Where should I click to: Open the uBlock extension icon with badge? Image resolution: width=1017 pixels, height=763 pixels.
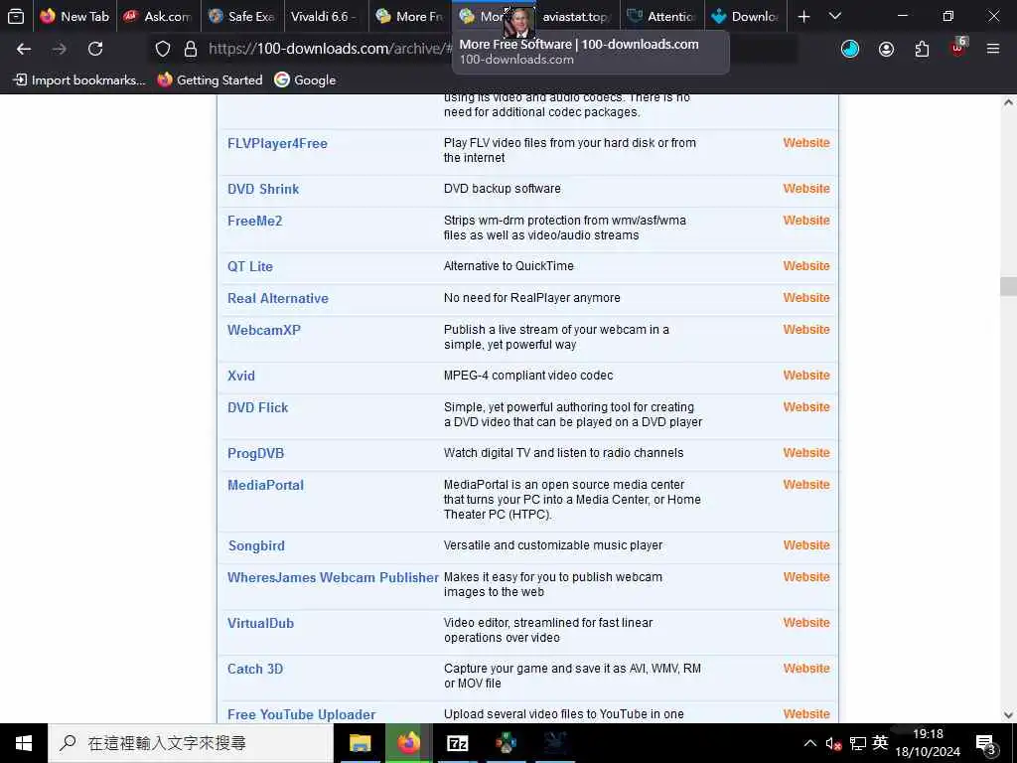[x=957, y=48]
